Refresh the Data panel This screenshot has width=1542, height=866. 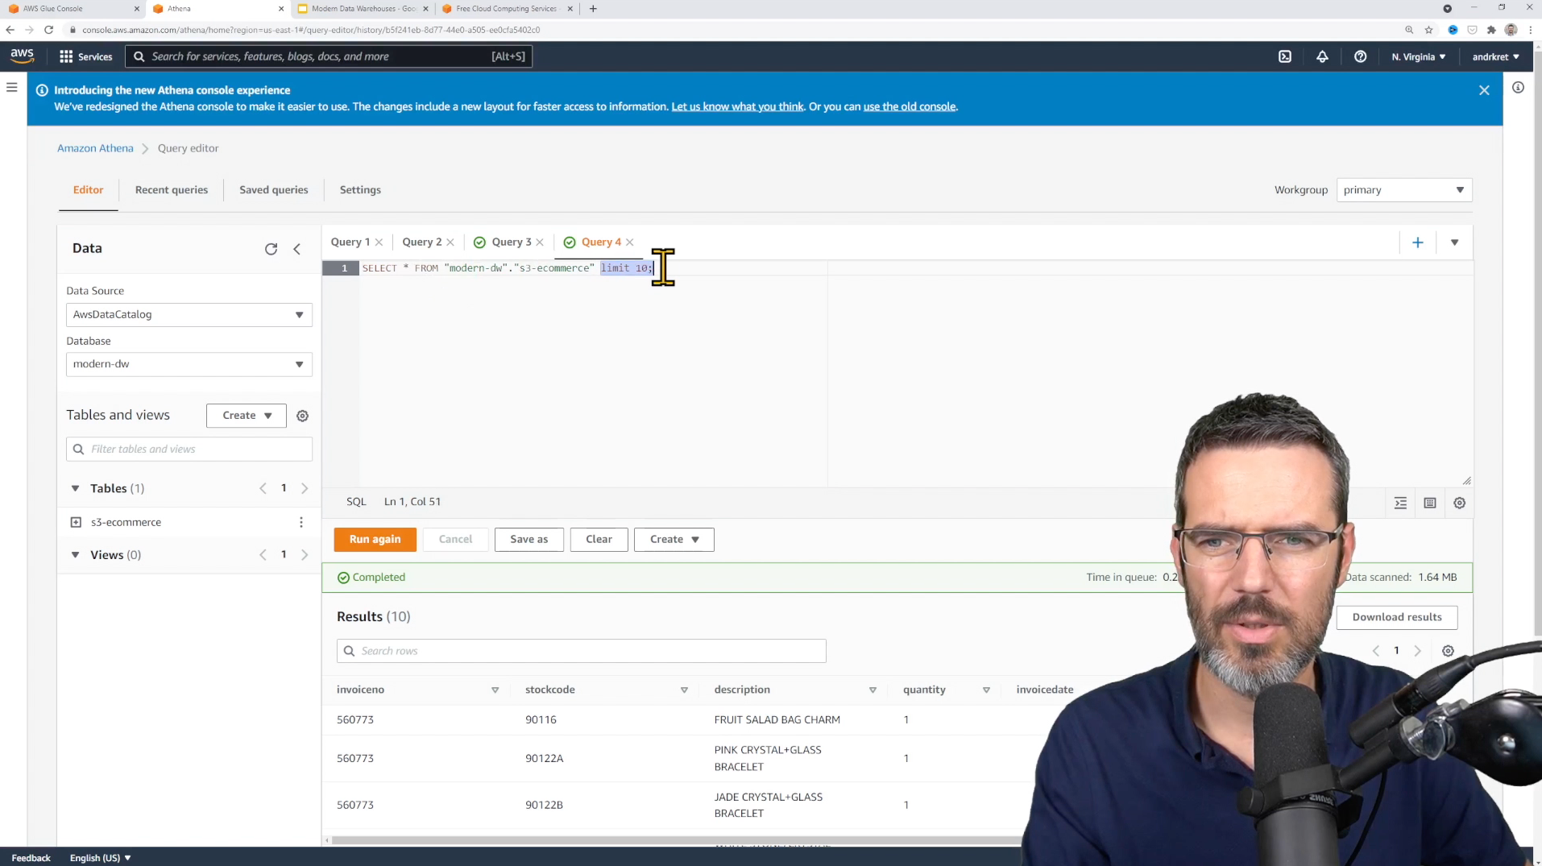271,249
